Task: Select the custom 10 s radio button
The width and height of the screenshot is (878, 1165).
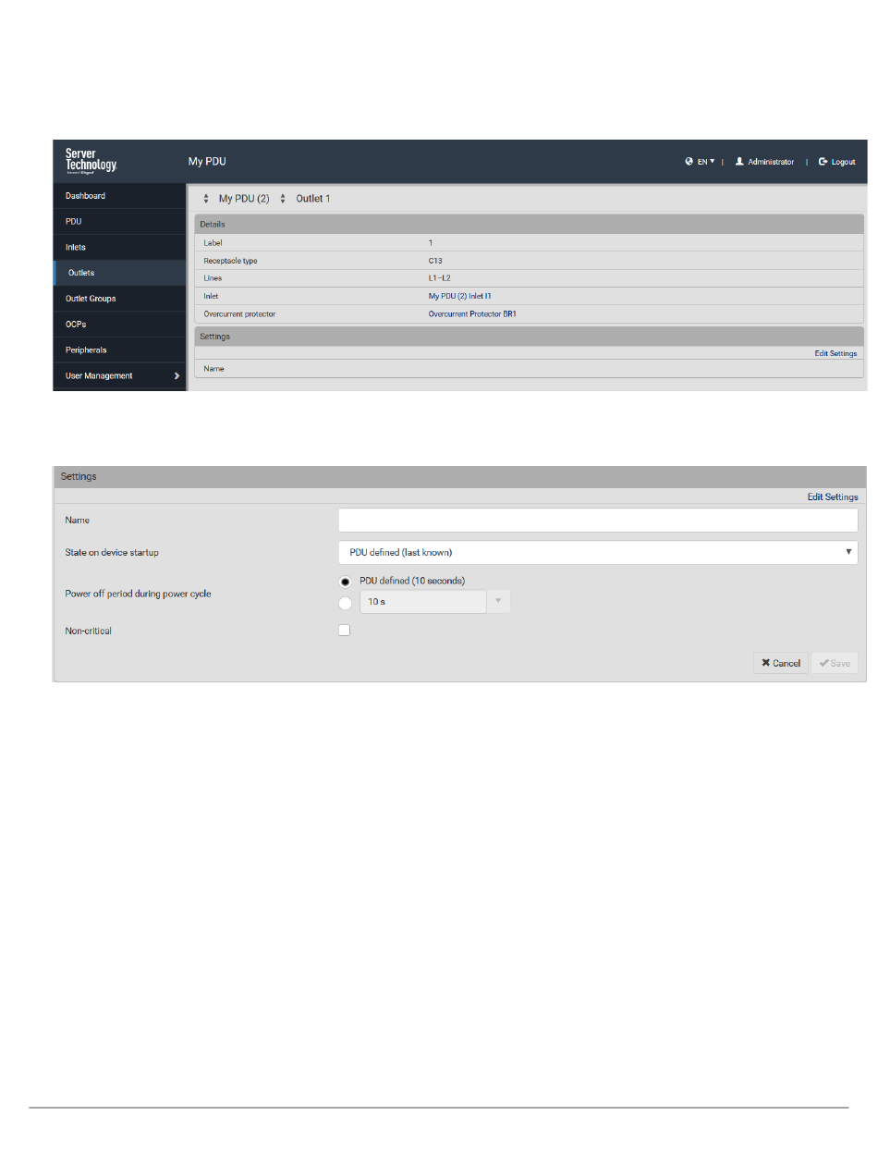Action: pos(346,602)
